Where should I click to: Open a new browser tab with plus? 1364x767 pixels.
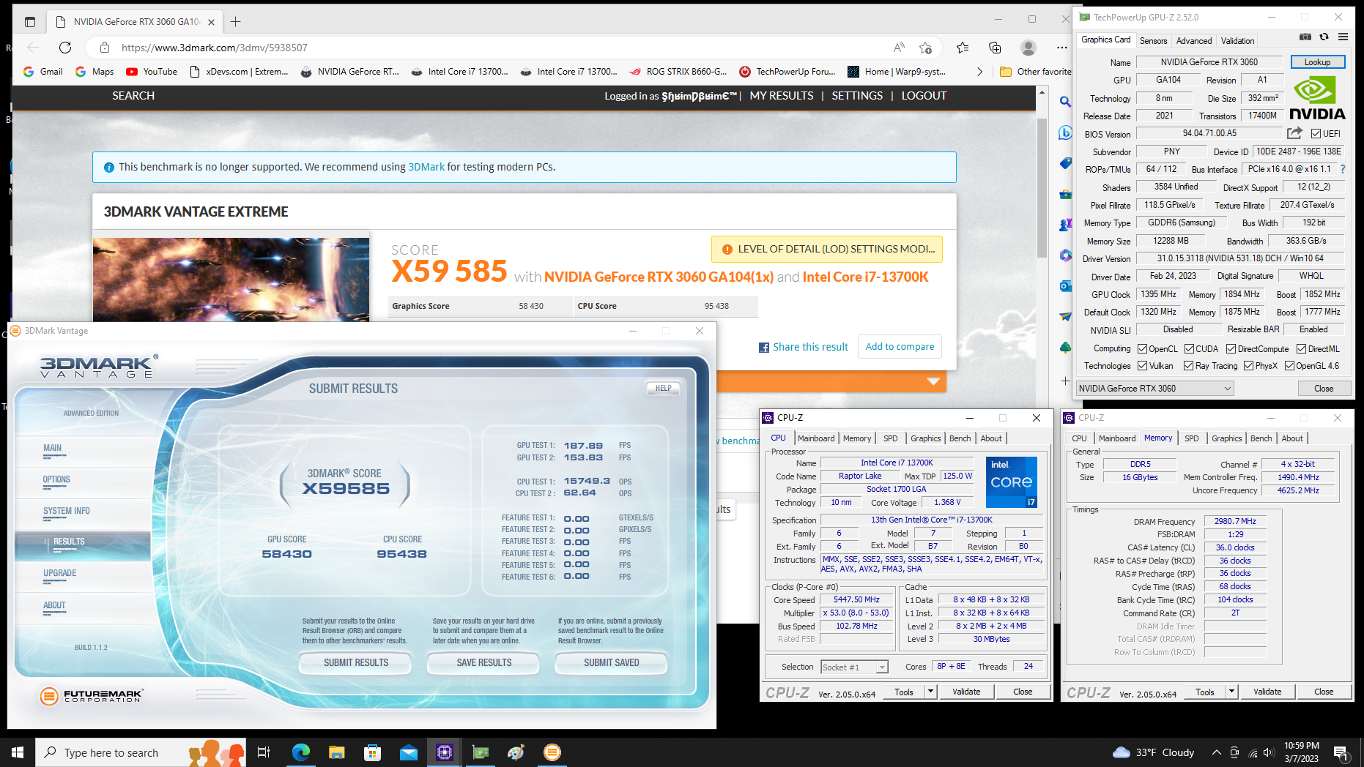[x=235, y=22]
